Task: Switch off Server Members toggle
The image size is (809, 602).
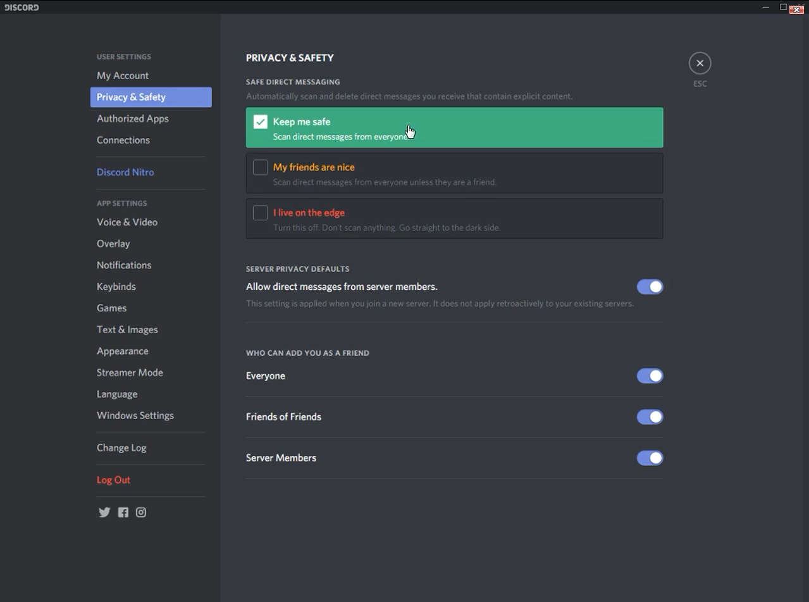Action: [650, 458]
